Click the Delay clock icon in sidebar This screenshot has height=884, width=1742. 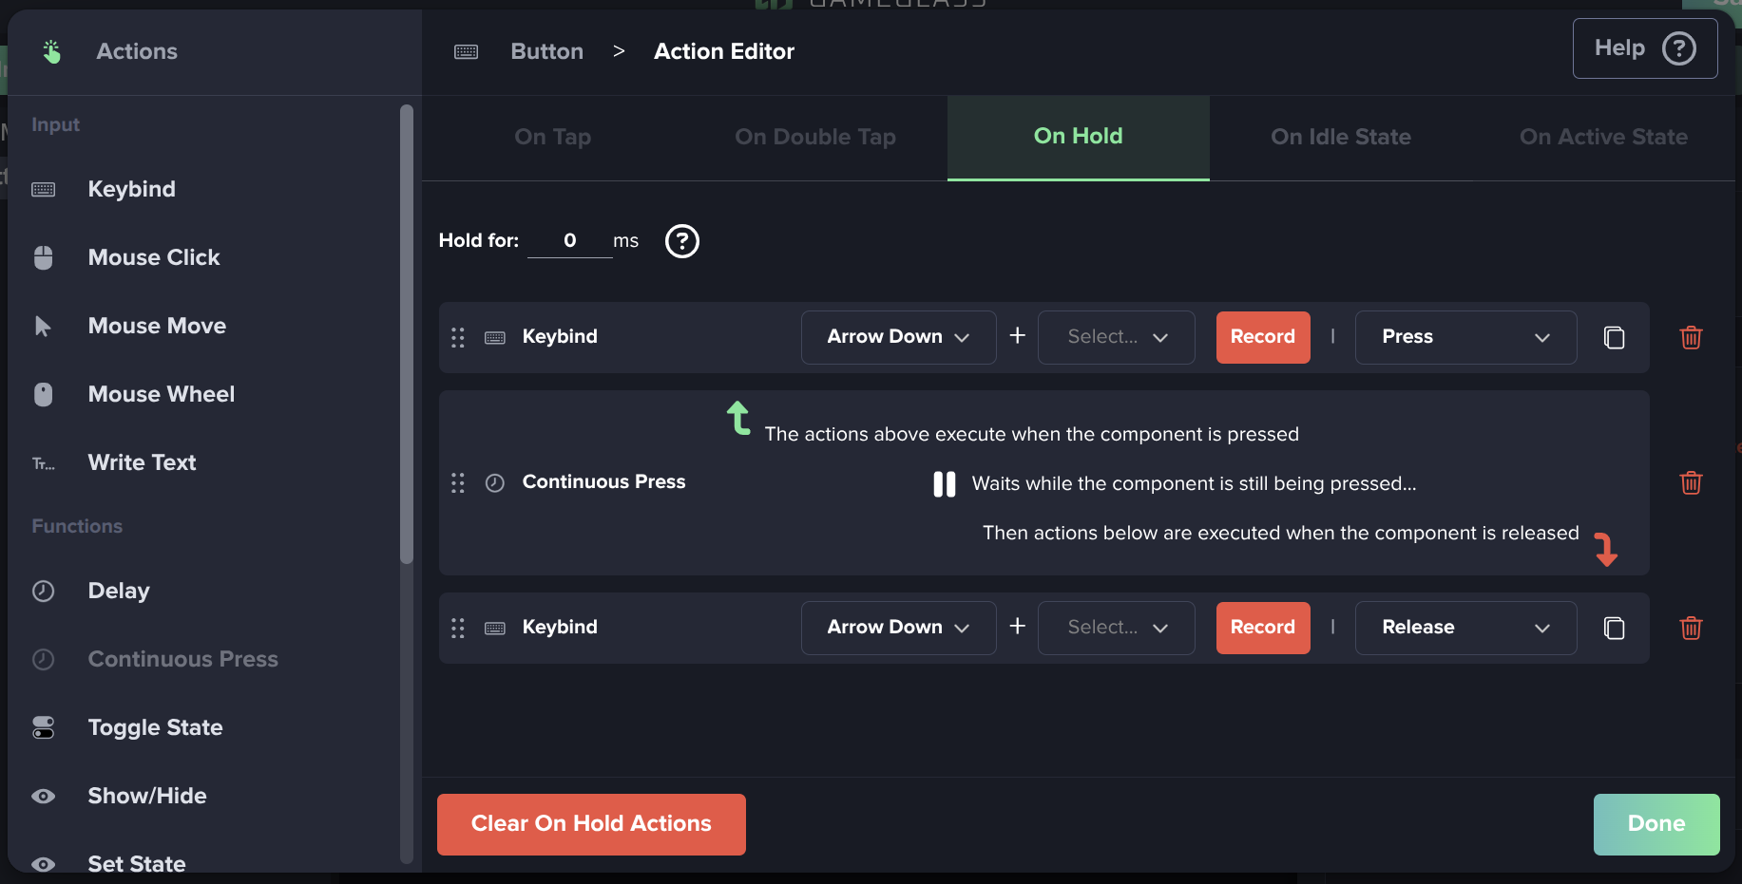pos(43,591)
